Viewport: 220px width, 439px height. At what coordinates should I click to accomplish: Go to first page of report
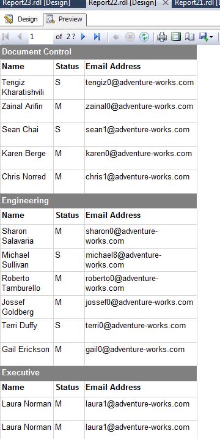pos(5,37)
